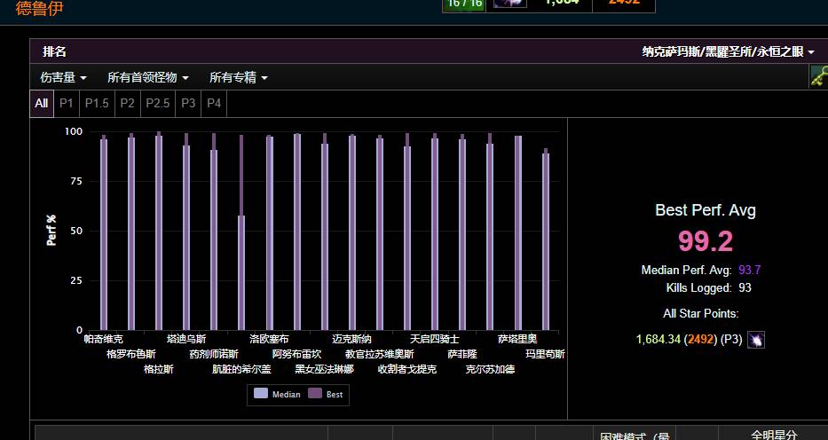
Task: Click the 塔迪乌斯 axis label
Action: click(186, 339)
